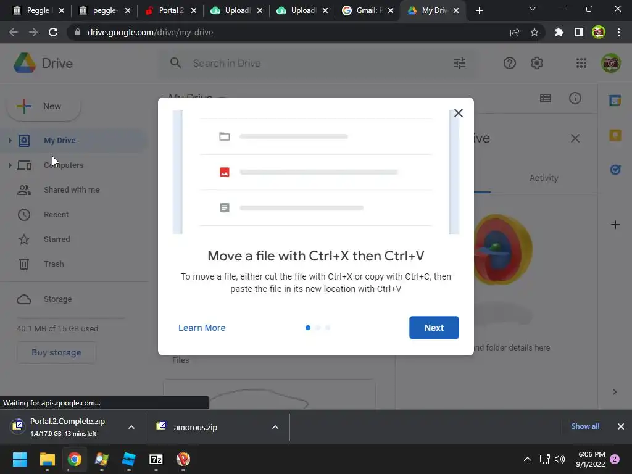This screenshot has width=632, height=474.
Task: Open the Extensions puzzle icon
Action: (559, 32)
